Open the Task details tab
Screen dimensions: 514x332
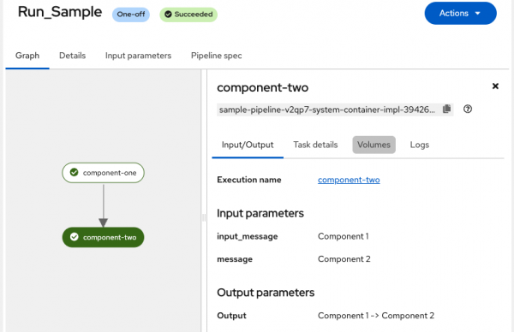click(315, 145)
